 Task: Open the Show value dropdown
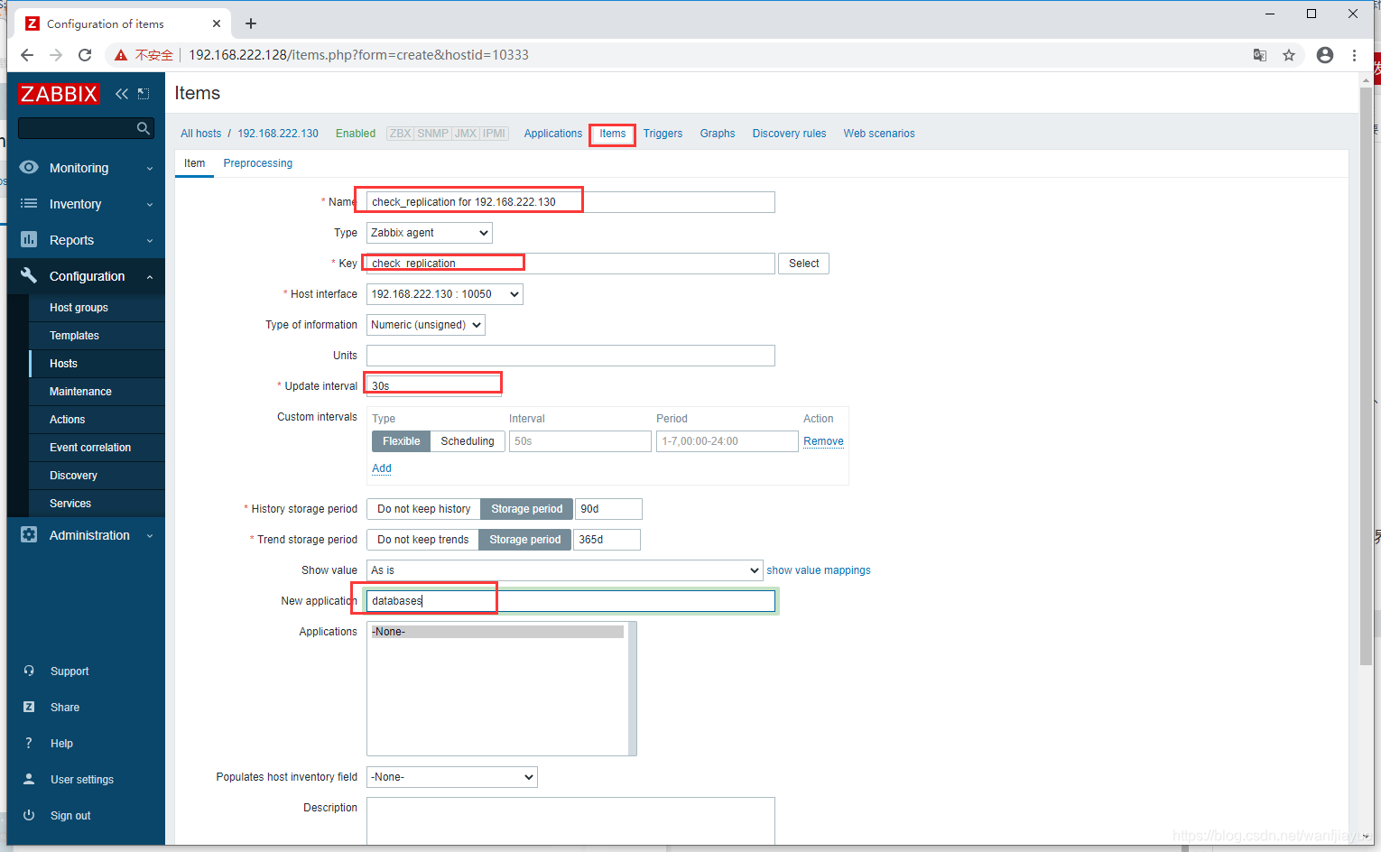[x=564, y=570]
